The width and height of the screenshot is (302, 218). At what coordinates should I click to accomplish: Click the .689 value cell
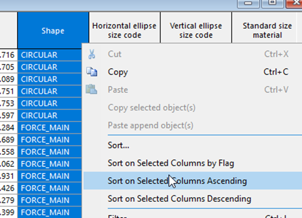click(x=9, y=140)
